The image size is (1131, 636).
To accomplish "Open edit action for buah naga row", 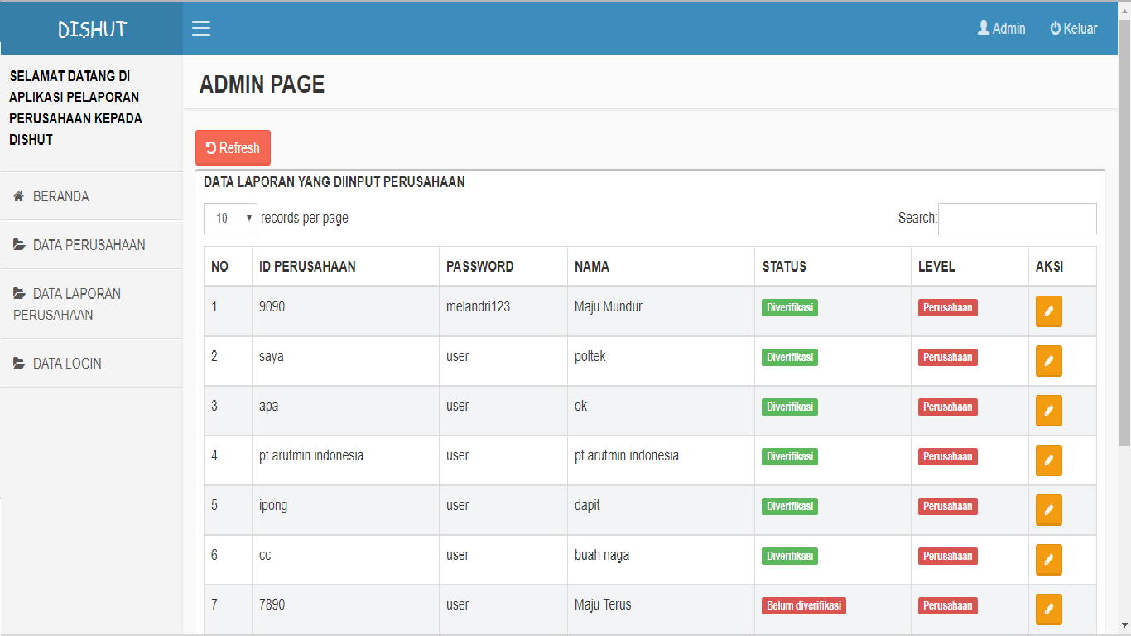I will [x=1048, y=560].
